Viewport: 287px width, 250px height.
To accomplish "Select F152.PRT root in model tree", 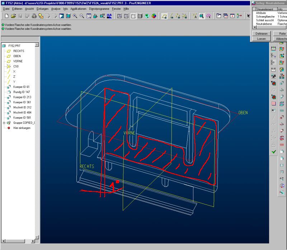I will 14,46.
